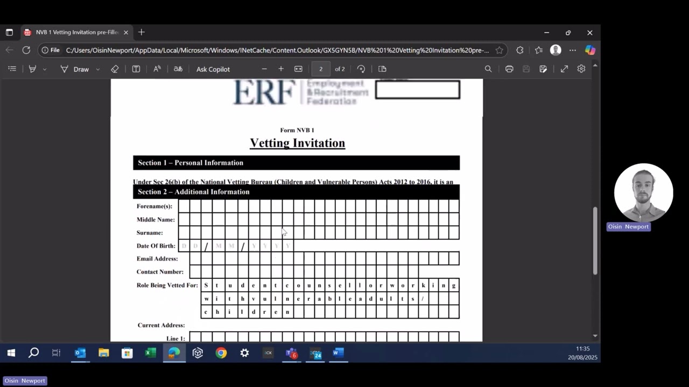Open the Copilot sidebar icon
This screenshot has height=387, width=689.
(x=590, y=50)
